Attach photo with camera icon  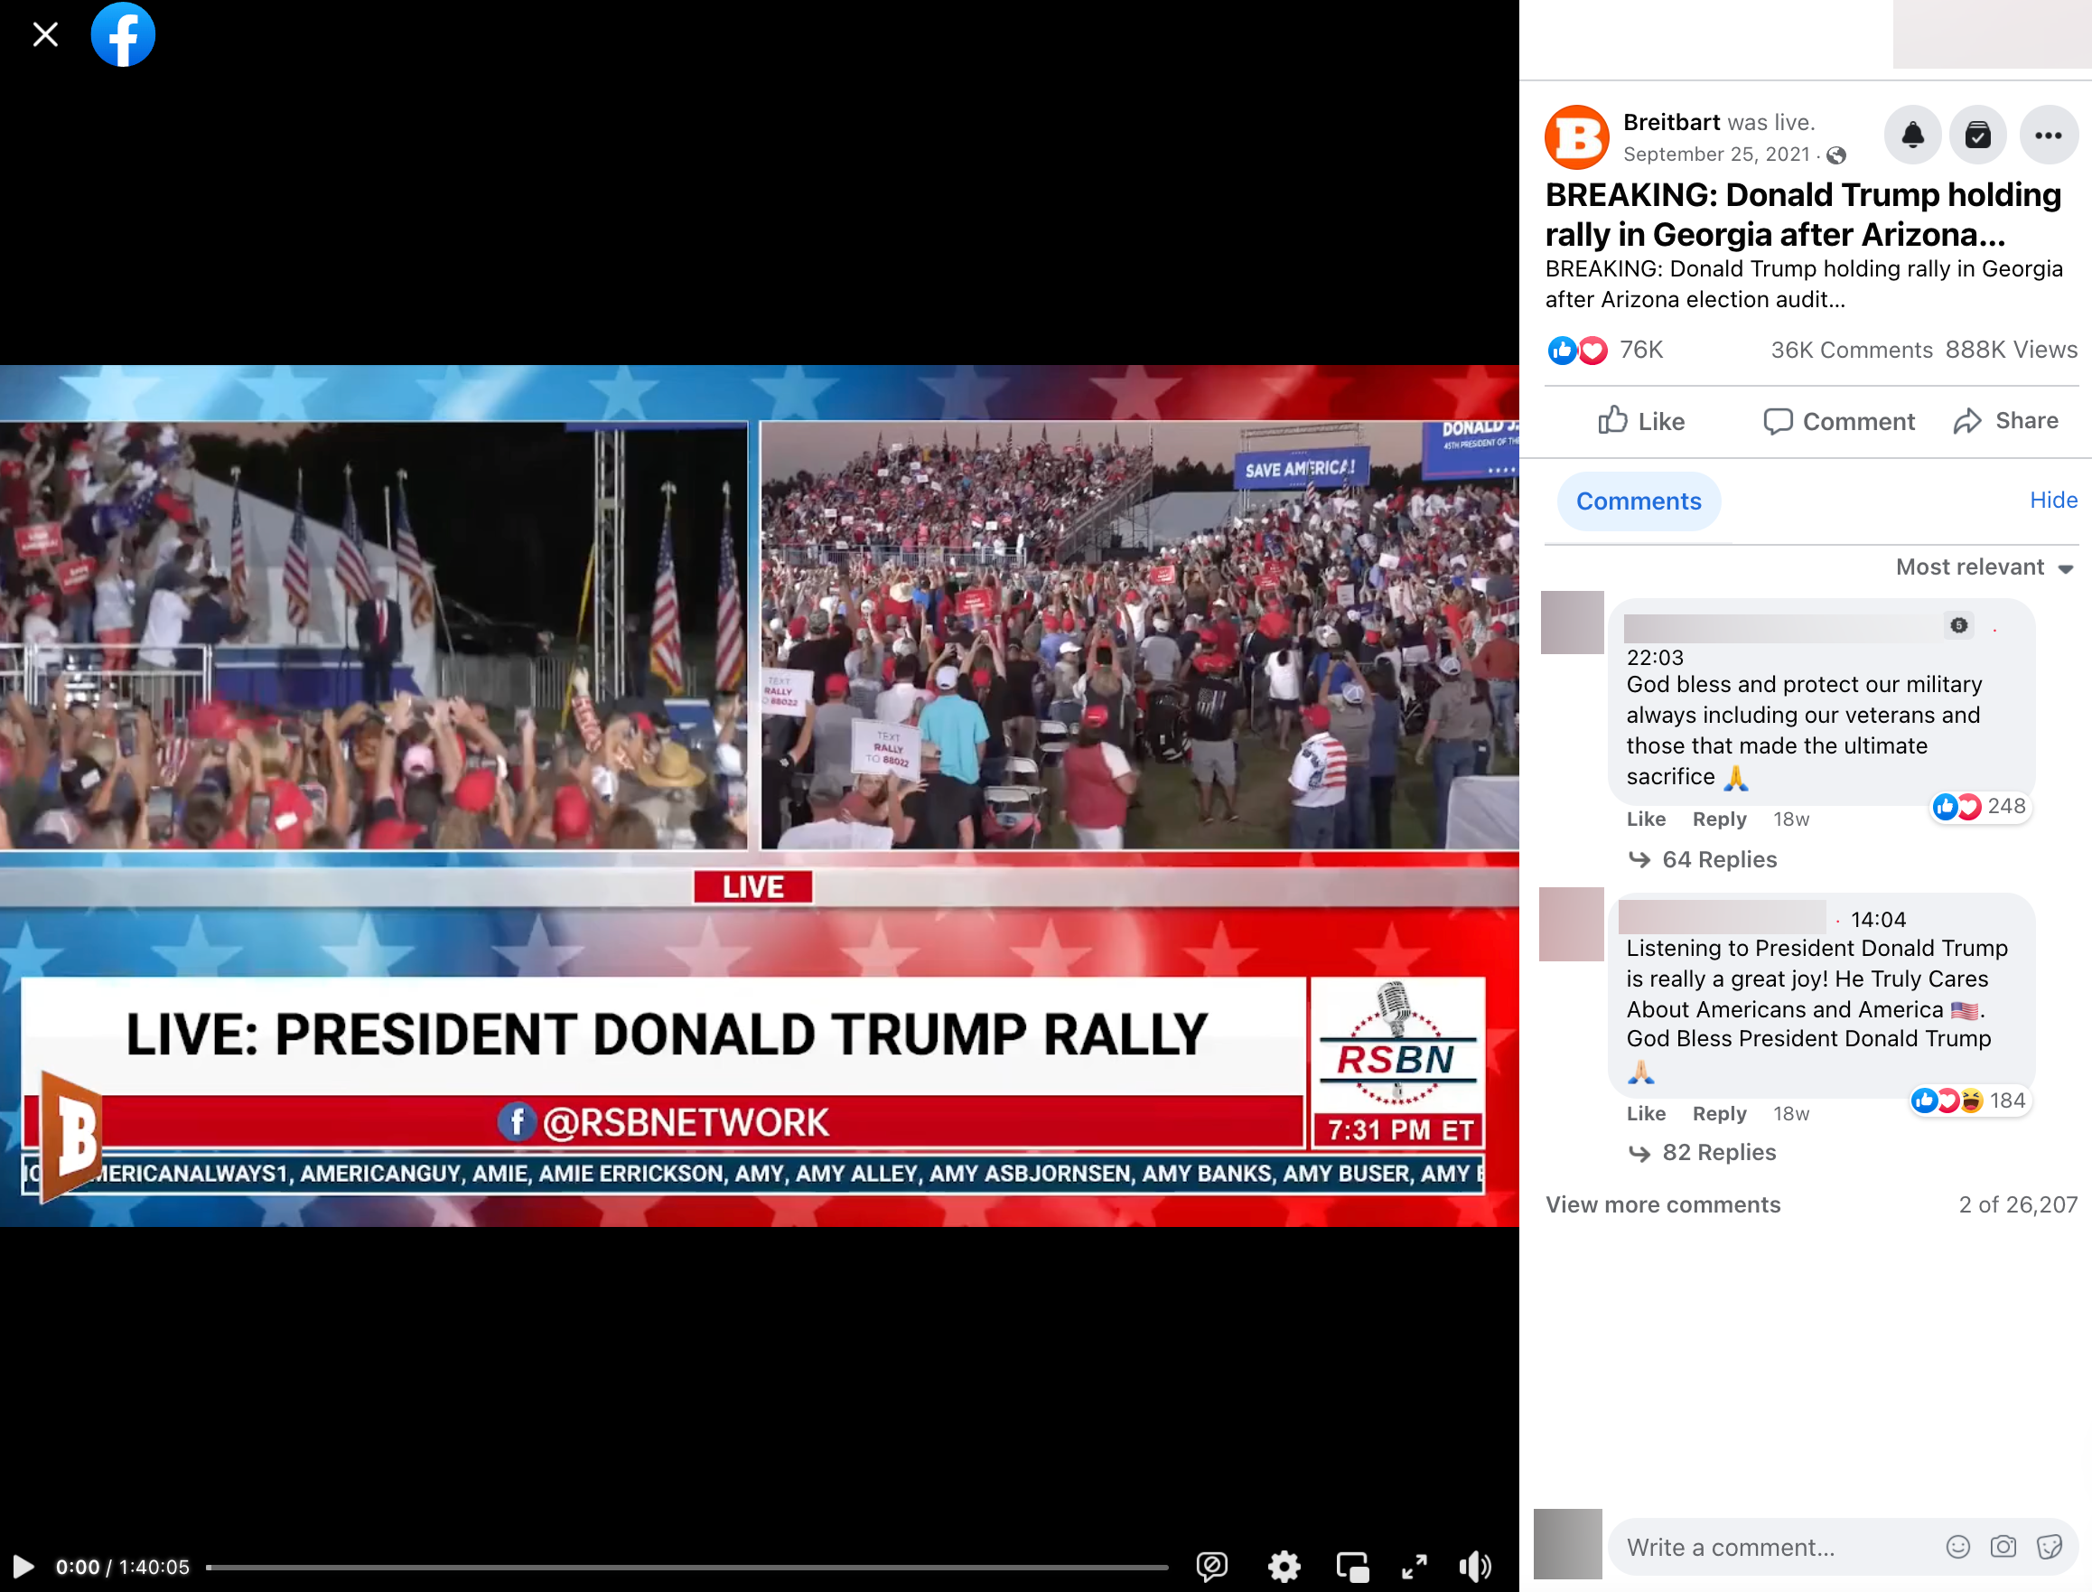coord(2003,1547)
